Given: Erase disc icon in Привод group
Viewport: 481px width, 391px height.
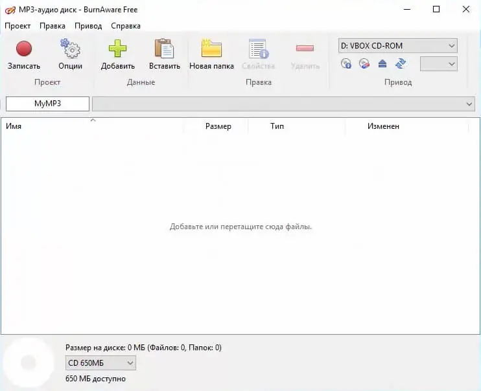Looking at the screenshot, I should 364,63.
